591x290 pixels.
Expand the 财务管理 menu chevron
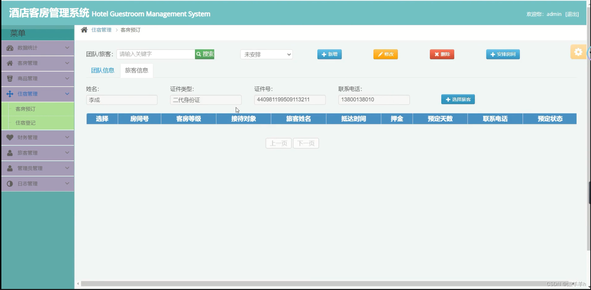point(67,137)
